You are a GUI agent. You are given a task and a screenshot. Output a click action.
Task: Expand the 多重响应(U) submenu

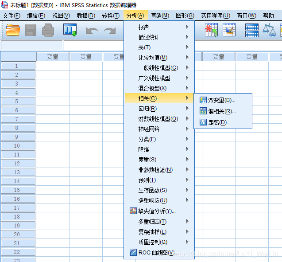[x=159, y=200]
